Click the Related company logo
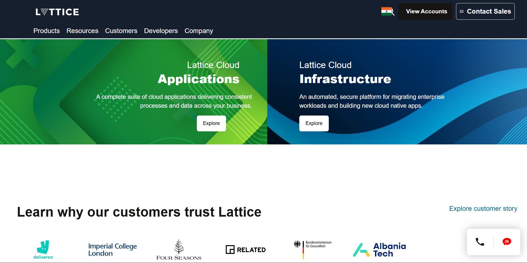527x263 pixels. click(x=245, y=249)
